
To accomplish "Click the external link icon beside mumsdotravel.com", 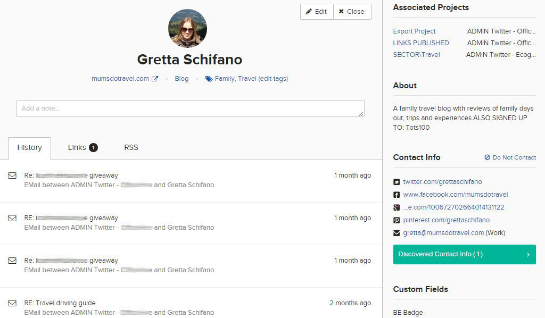I will tap(154, 78).
